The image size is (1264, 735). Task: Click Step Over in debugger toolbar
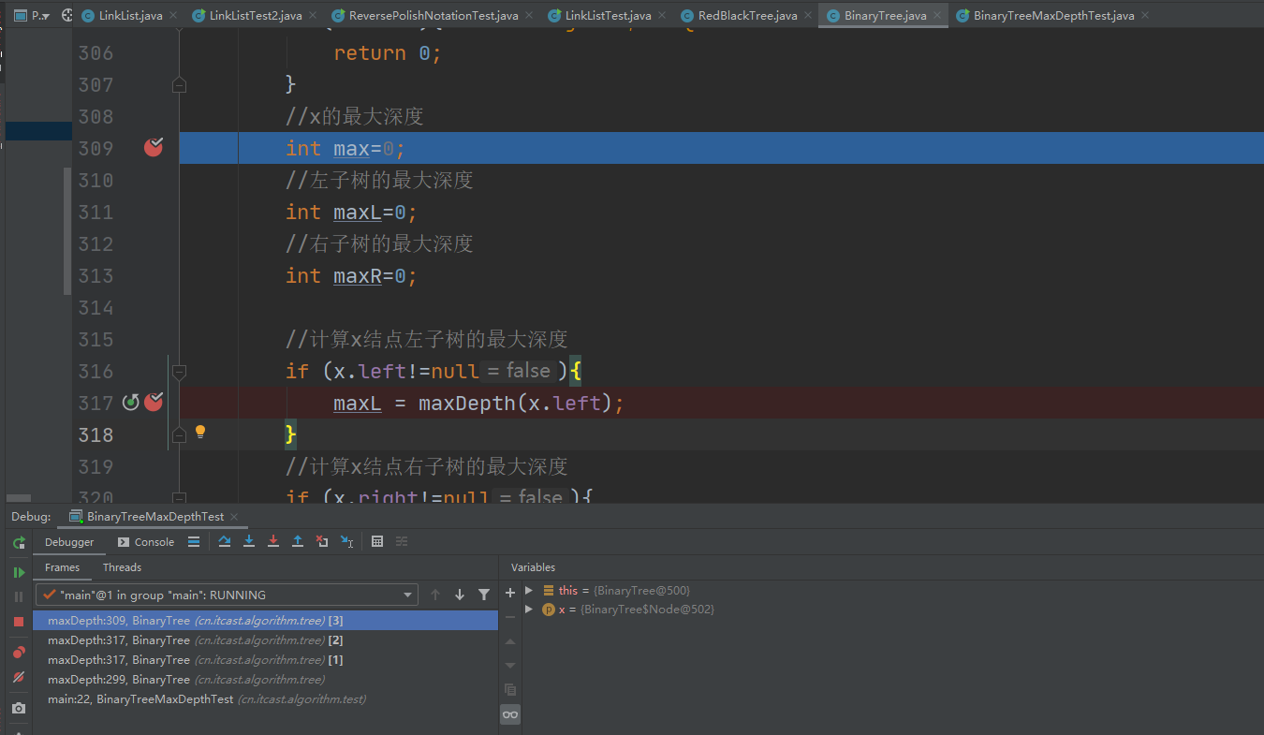(x=225, y=541)
